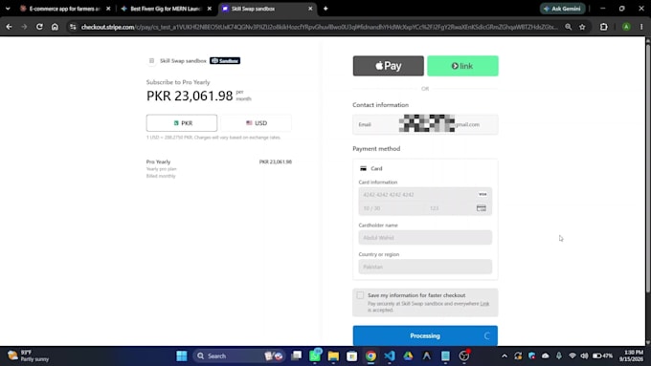Click the battery 47% indicator
651x366 pixels.
[603, 355]
